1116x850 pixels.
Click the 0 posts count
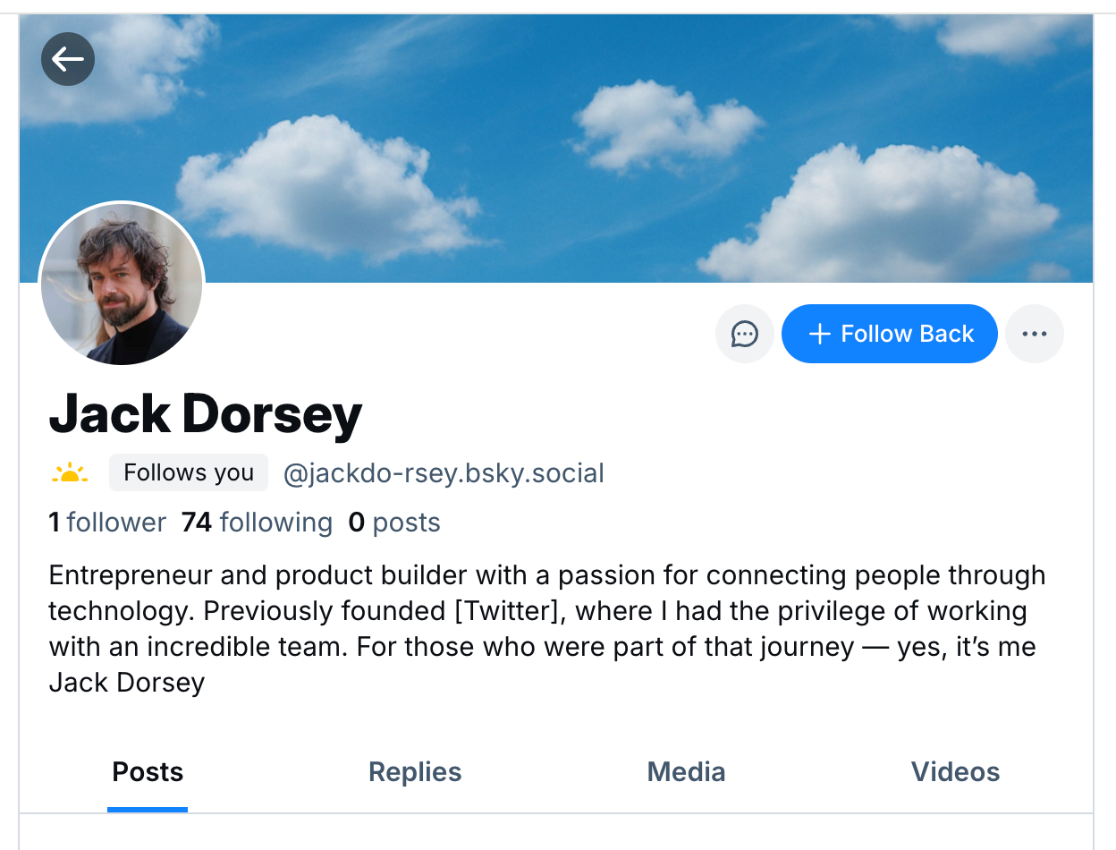pos(394,523)
